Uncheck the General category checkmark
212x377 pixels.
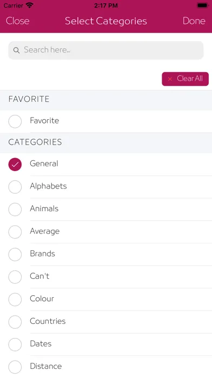pyautogui.click(x=15, y=164)
